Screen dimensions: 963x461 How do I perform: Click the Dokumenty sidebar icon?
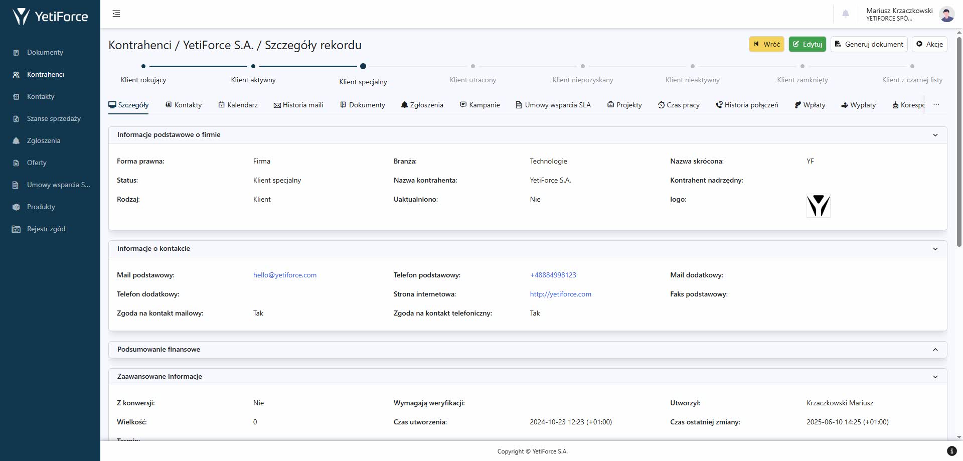(x=16, y=53)
